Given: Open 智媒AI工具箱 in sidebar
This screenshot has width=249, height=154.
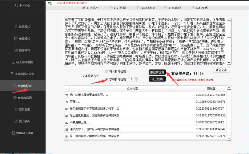Looking at the screenshot, I should tap(13, 133).
